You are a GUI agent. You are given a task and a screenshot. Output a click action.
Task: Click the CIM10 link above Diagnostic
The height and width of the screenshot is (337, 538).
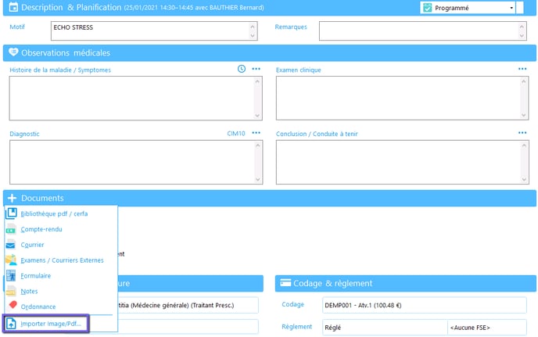coord(235,134)
